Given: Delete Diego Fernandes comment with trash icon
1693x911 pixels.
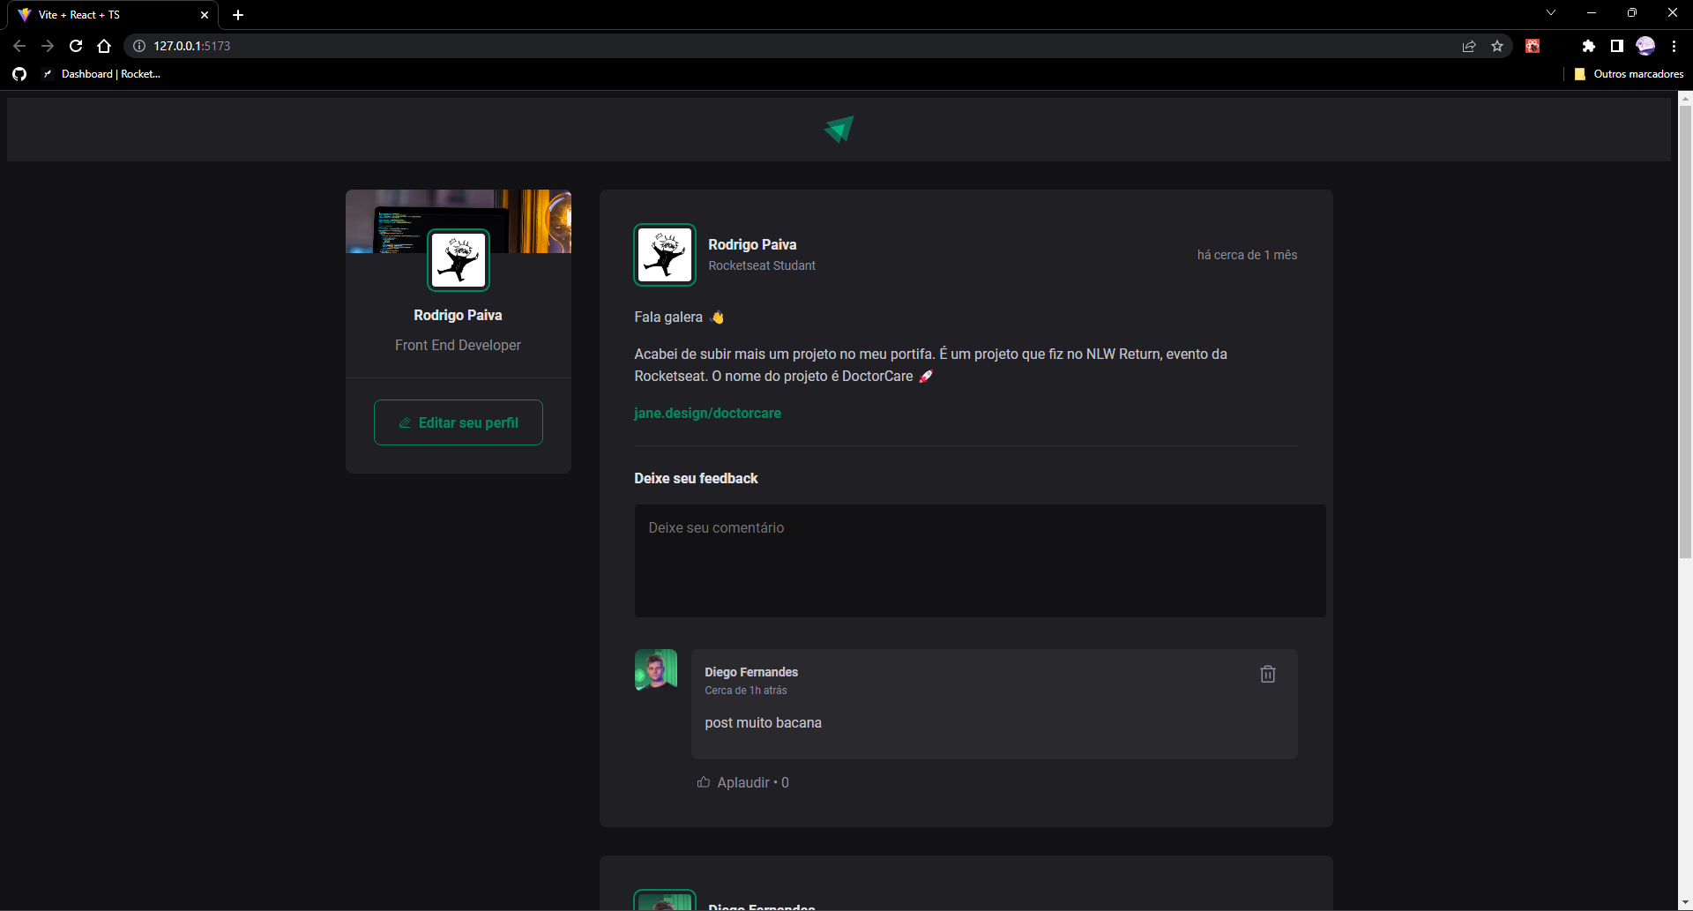Looking at the screenshot, I should point(1267,674).
